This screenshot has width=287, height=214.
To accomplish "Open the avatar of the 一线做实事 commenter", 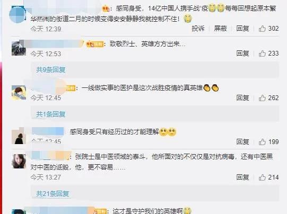I will (x=19, y=93).
